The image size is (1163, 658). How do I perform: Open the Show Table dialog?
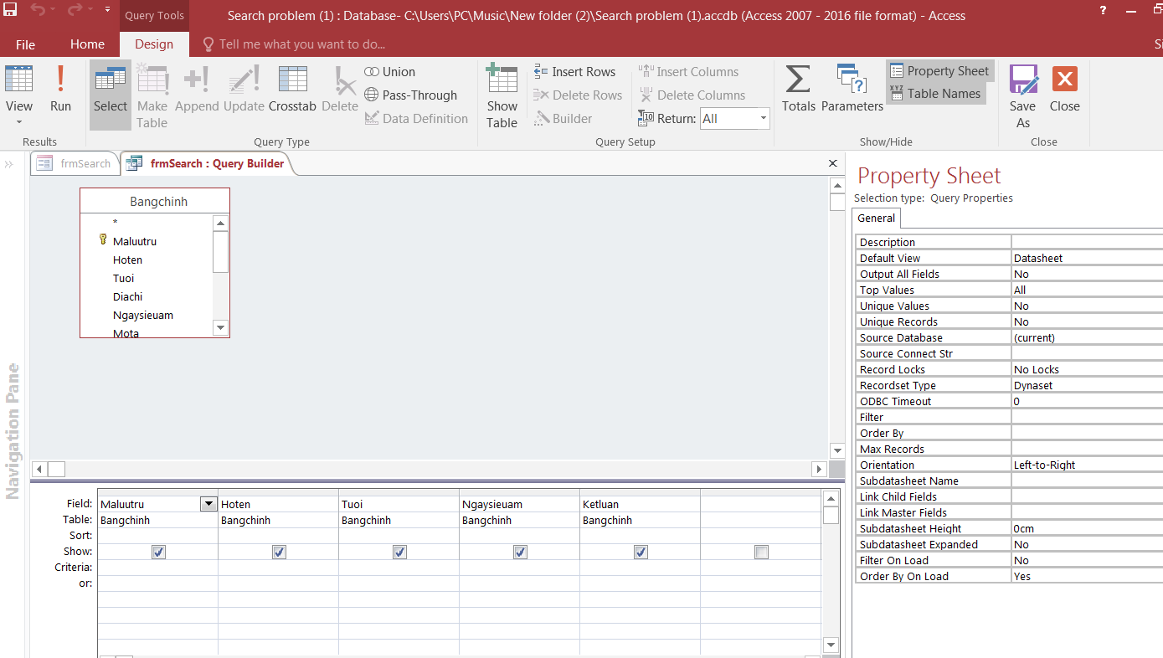502,96
